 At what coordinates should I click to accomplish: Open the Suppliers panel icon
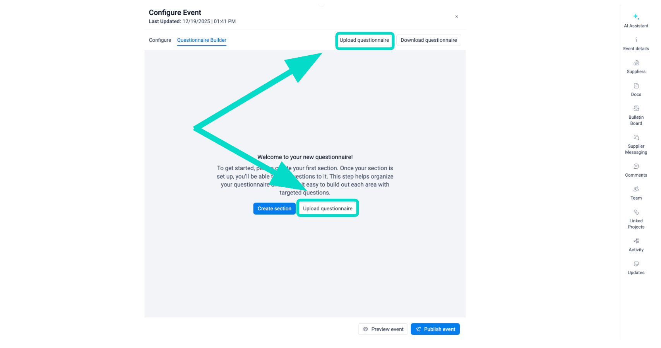636,63
